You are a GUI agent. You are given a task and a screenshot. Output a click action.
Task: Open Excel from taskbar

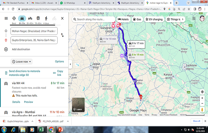[x=42, y=130]
